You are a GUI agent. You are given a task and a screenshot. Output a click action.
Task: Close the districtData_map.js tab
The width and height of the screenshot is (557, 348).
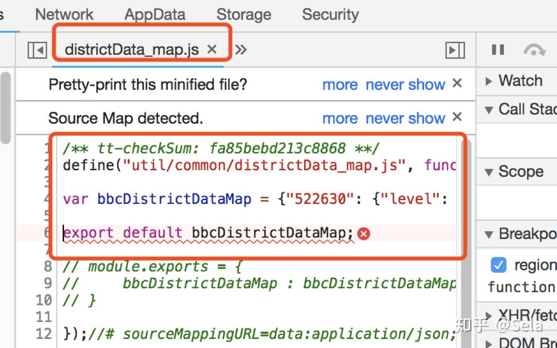(x=212, y=49)
